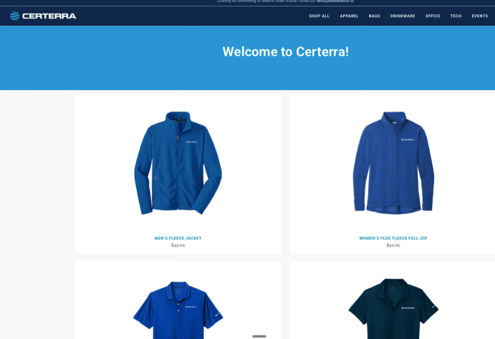The height and width of the screenshot is (339, 495).
Task: Click the $42.00 price label
Action: pyautogui.click(x=178, y=245)
